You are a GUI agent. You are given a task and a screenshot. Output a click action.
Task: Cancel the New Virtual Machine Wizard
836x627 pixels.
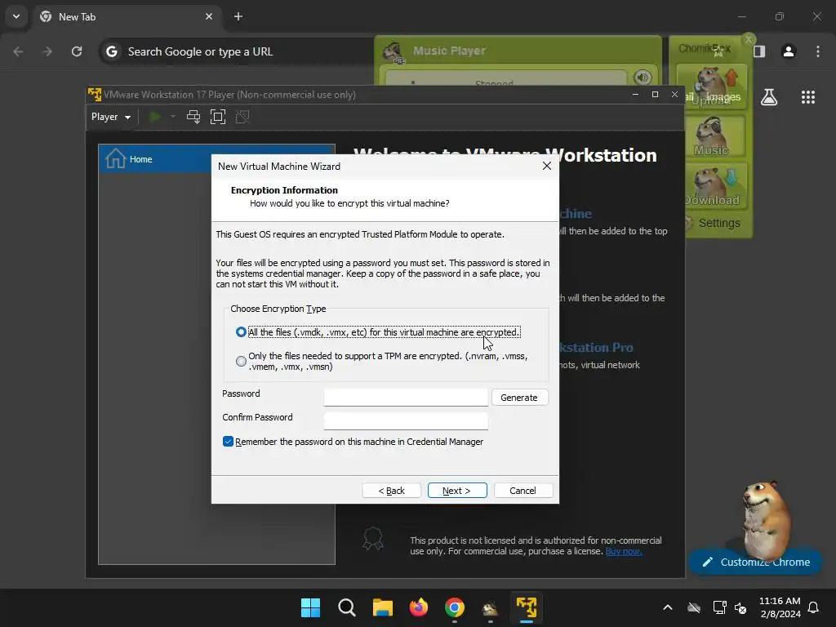[523, 491]
